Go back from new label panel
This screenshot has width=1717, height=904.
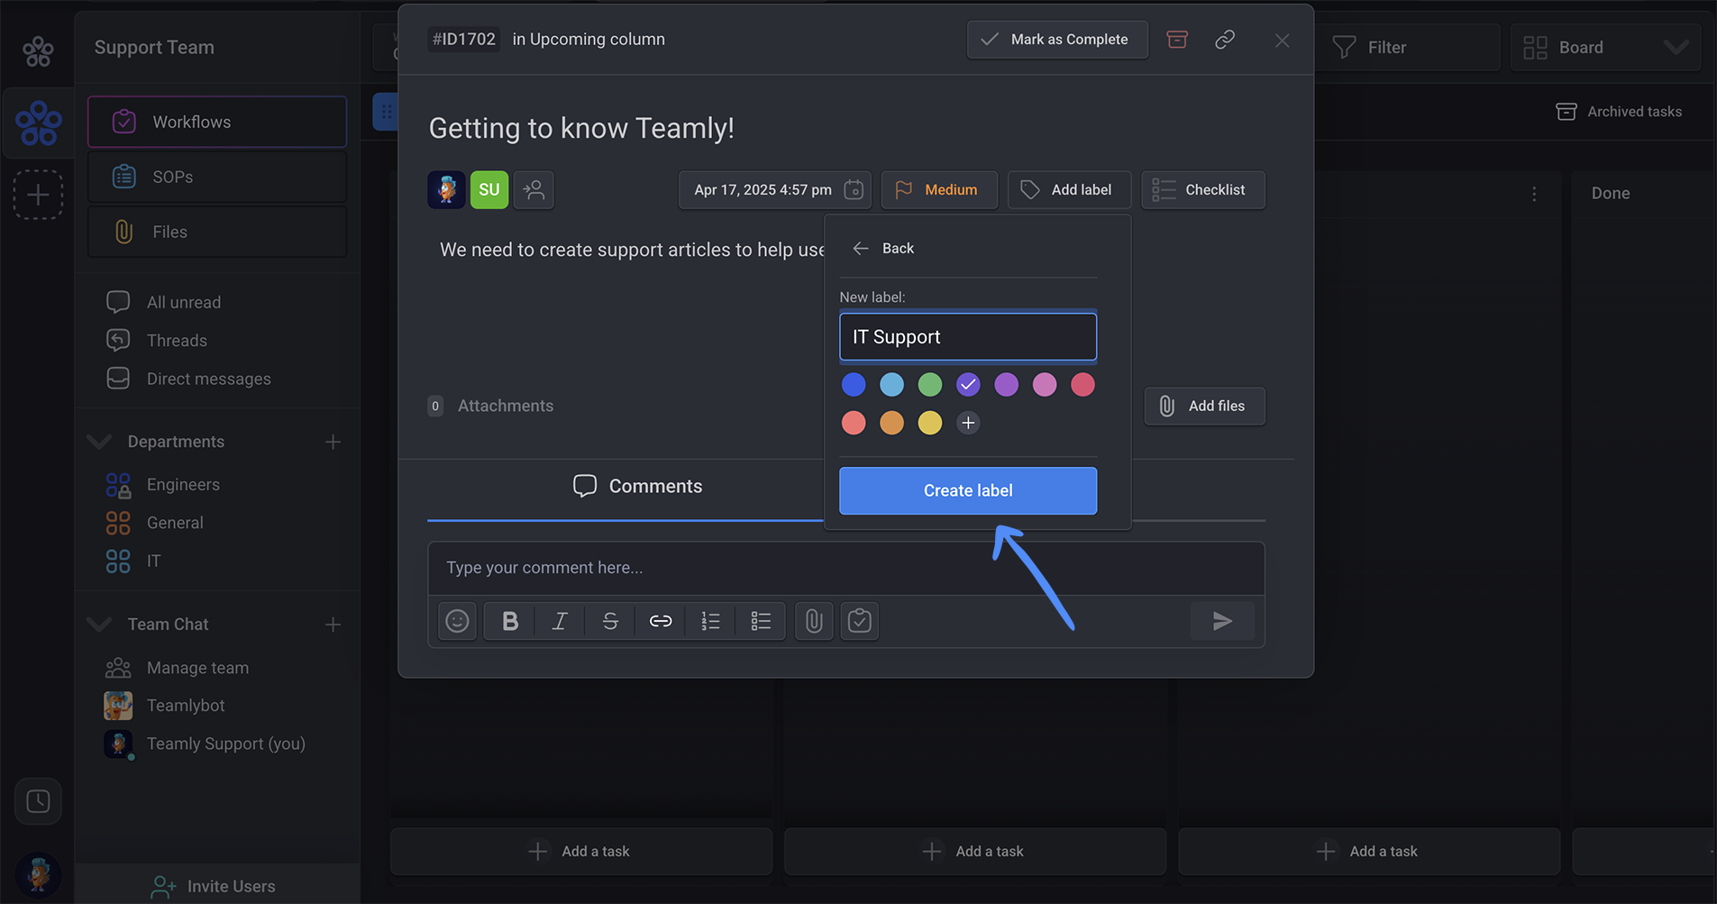pyautogui.click(x=883, y=249)
